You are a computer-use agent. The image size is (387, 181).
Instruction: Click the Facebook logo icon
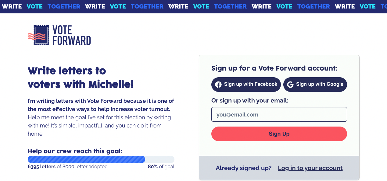pyautogui.click(x=218, y=85)
